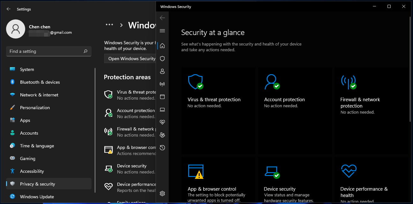The image size is (413, 204).
Task: Select the Family options icon in sidebar
Action: click(162, 135)
